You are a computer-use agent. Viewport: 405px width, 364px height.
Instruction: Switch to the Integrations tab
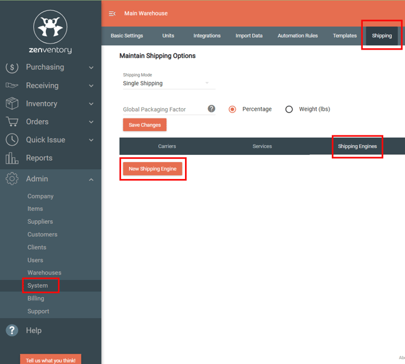(x=207, y=36)
